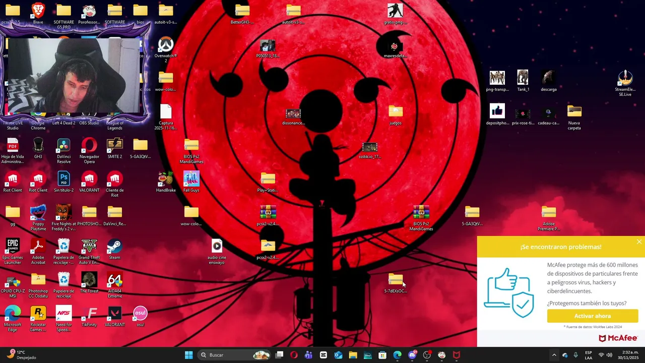Select the ssstik.io_17 video thumbnail

(370, 148)
